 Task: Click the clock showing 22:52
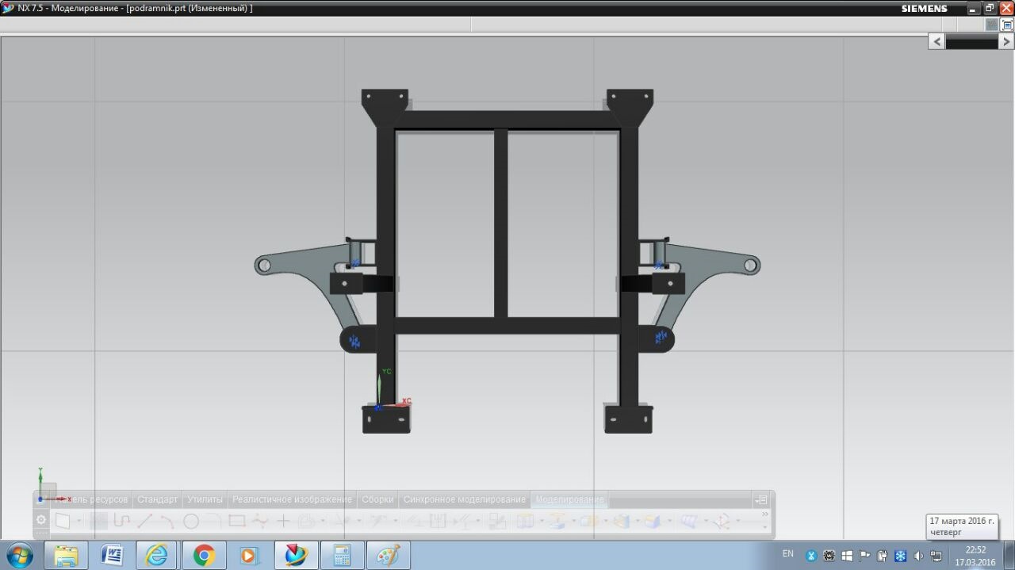(x=975, y=549)
